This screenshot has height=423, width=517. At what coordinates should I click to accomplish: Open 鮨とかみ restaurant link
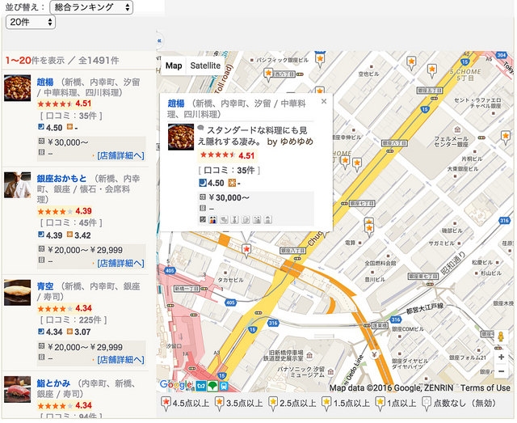click(53, 383)
